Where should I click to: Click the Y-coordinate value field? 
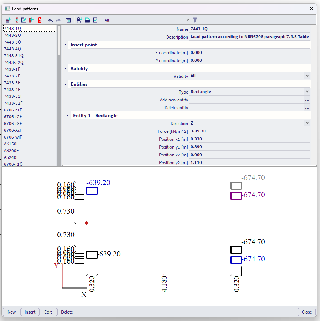pyautogui.click(x=250, y=60)
